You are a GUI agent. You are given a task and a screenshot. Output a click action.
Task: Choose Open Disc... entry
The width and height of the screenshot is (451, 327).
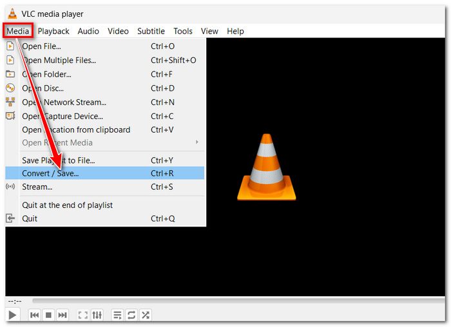click(104, 88)
